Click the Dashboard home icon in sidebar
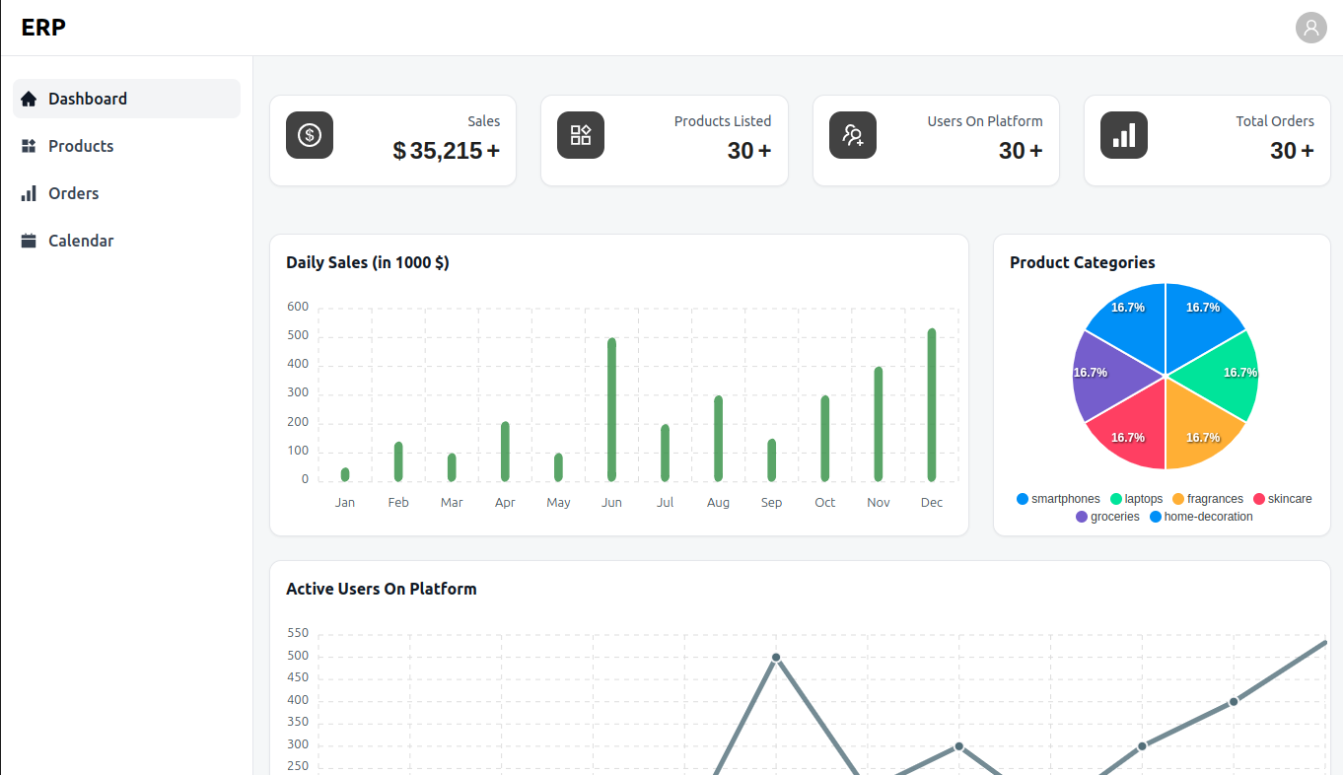Viewport: 1343px width, 775px height. 29,99
